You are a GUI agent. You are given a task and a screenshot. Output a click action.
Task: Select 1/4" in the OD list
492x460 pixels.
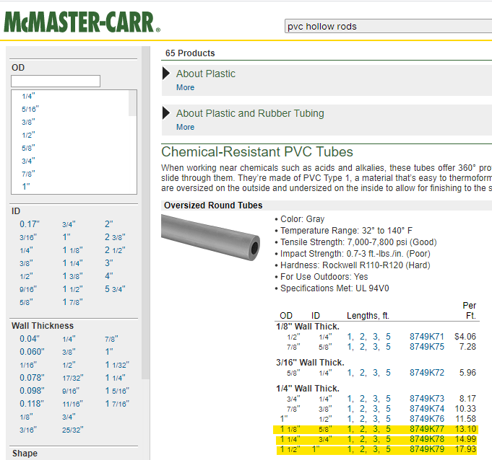pyautogui.click(x=28, y=96)
